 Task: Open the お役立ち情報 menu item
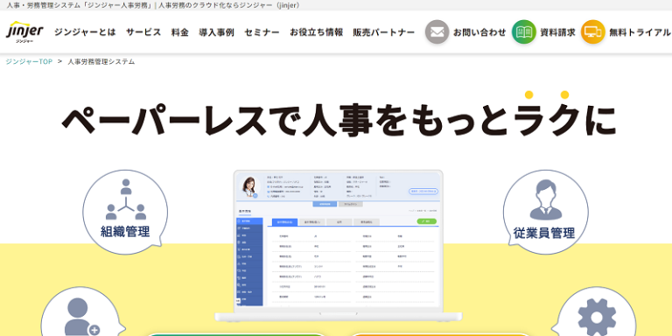click(316, 32)
